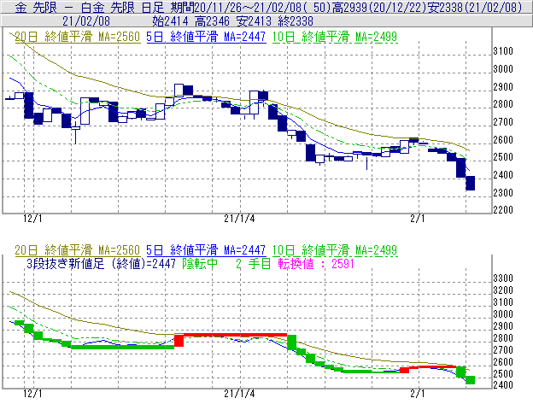This screenshot has height=404, width=533.
Task: Click lower chart 3300 axis label
Action: [503, 278]
